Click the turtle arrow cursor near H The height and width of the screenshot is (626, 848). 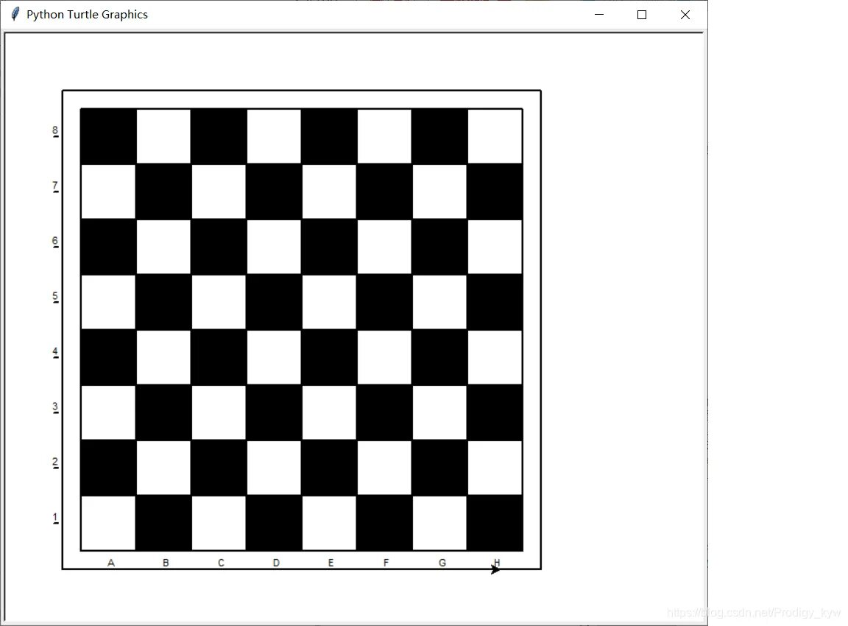(x=495, y=569)
